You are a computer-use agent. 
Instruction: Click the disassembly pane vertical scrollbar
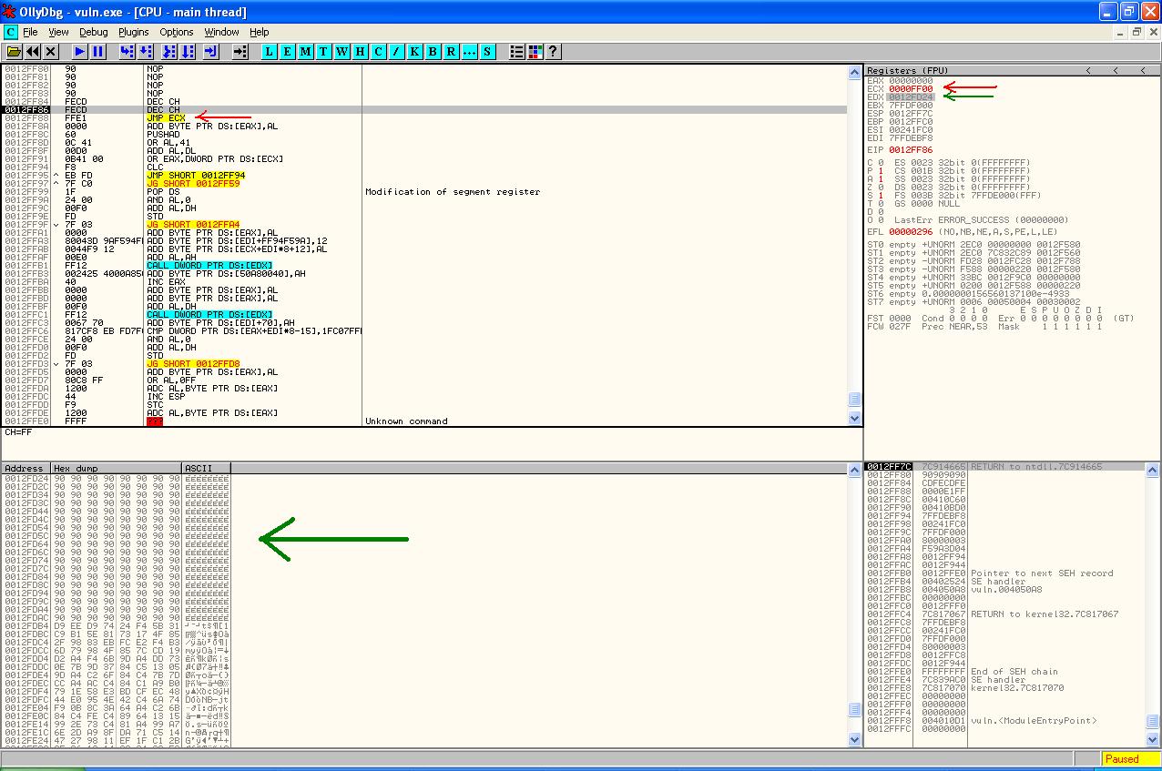854,237
